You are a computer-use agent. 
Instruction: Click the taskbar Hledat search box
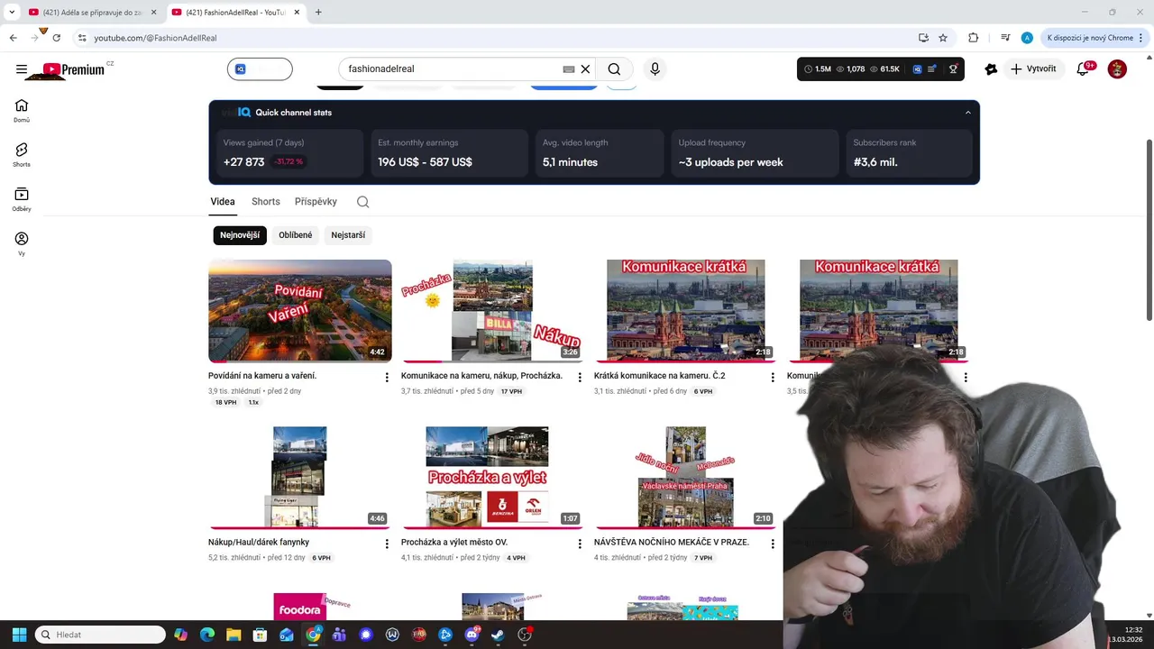(x=100, y=635)
